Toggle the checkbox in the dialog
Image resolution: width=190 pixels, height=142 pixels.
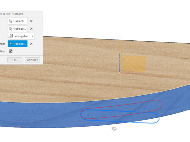click(x=11, y=51)
